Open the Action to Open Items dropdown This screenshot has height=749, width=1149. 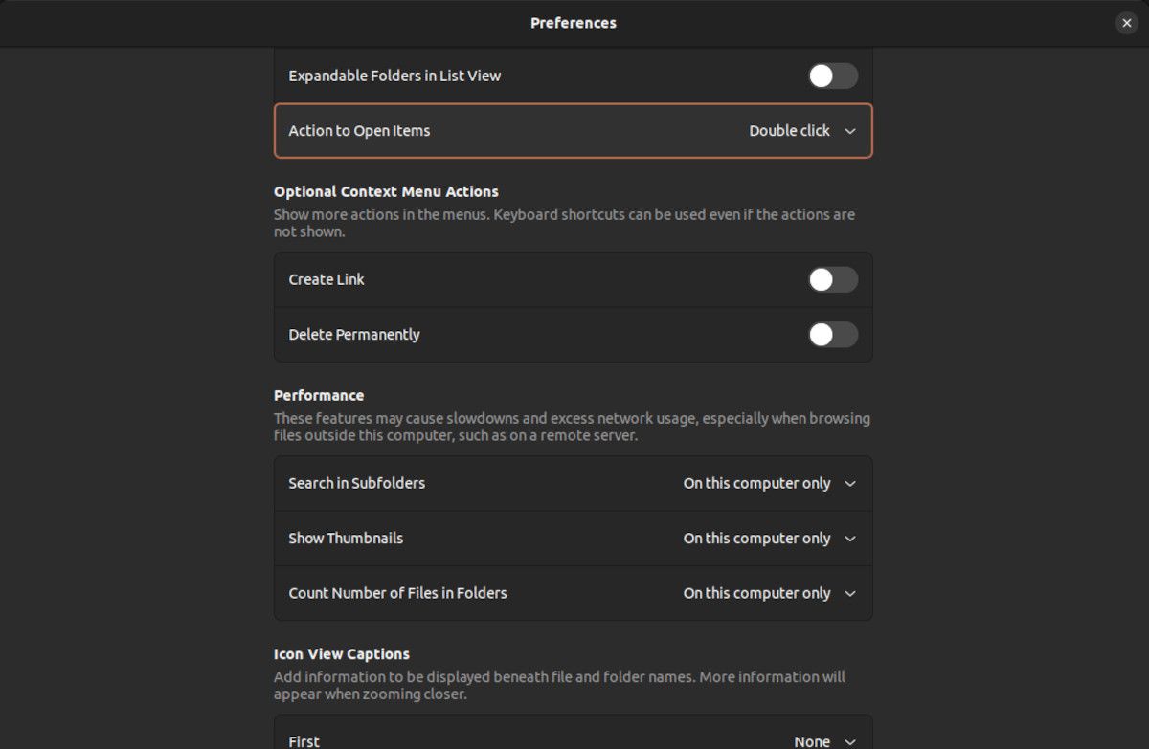pos(801,131)
